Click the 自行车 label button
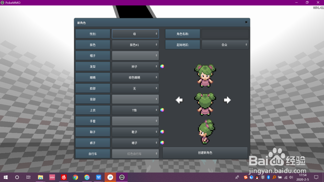Image resolution: width=324 pixels, height=182 pixels. coord(93,154)
